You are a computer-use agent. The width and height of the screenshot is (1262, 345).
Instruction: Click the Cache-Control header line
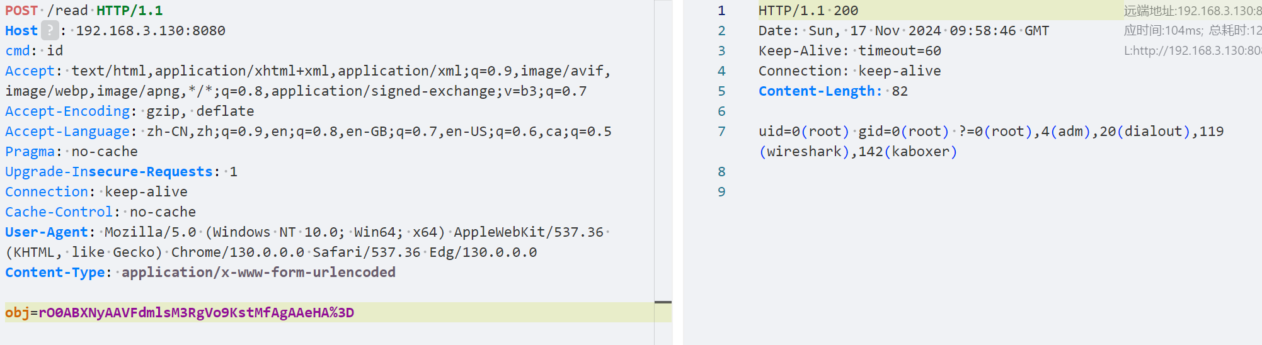click(x=100, y=212)
